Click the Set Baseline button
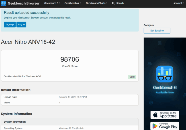186x130 pixels. (x=157, y=31)
